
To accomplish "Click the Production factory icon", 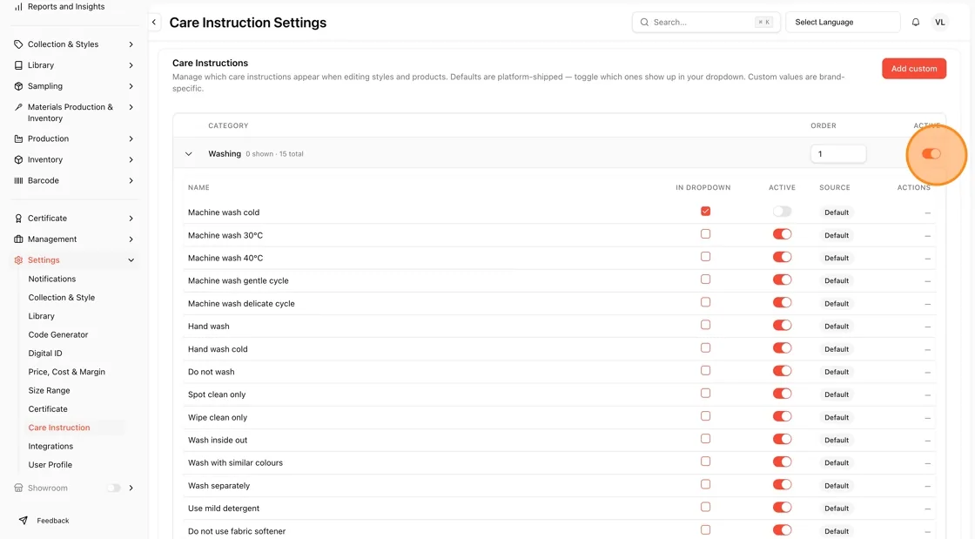I will pyautogui.click(x=18, y=138).
